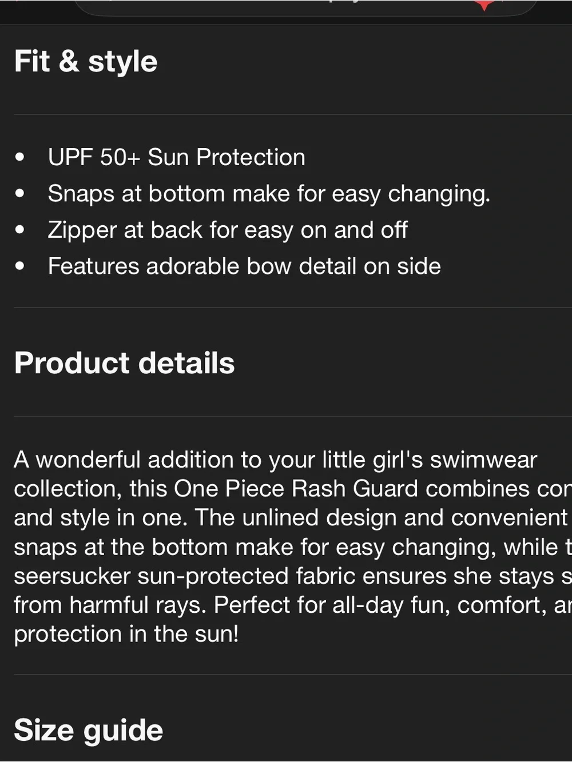Image resolution: width=572 pixels, height=762 pixels.
Task: Tap the Zipper at back bullet text
Action: point(228,230)
